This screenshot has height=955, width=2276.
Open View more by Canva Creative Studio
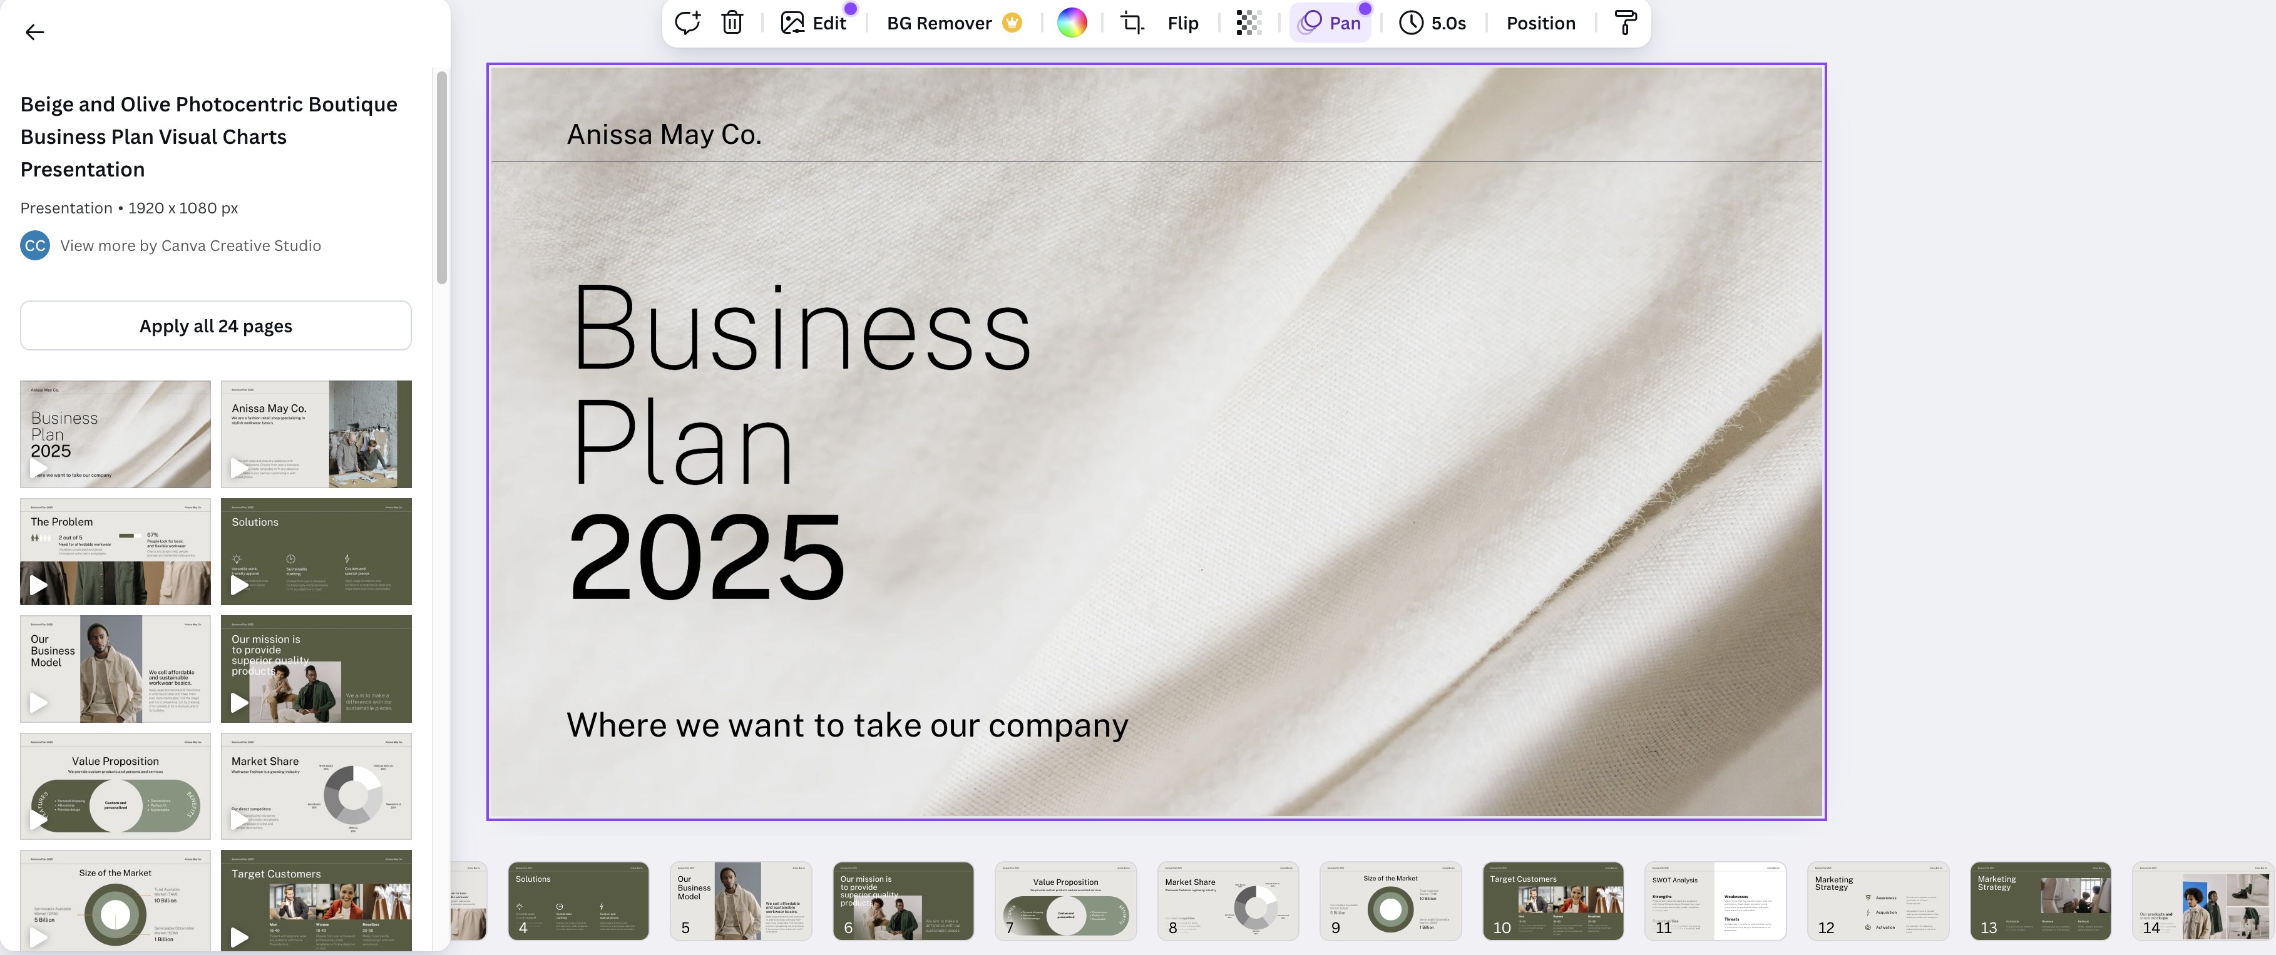[190, 245]
